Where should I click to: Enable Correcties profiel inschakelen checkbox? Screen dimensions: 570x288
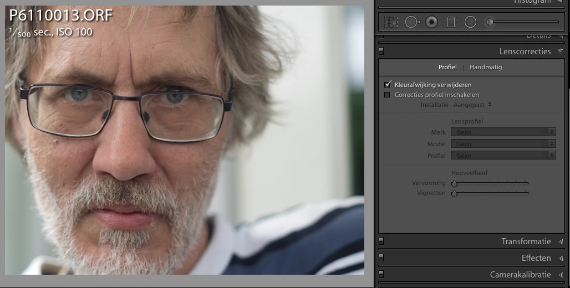coord(387,95)
